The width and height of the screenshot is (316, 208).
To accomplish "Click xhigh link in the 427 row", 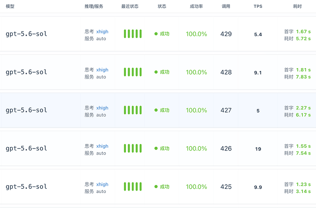I will [x=102, y=108].
